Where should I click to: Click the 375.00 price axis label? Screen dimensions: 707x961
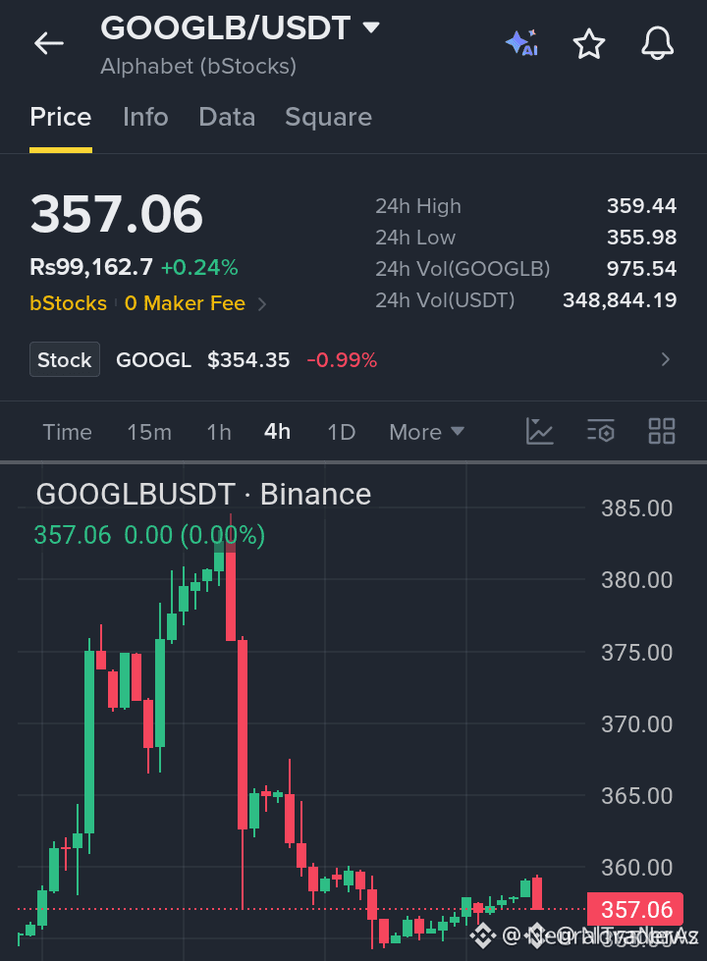tap(636, 652)
